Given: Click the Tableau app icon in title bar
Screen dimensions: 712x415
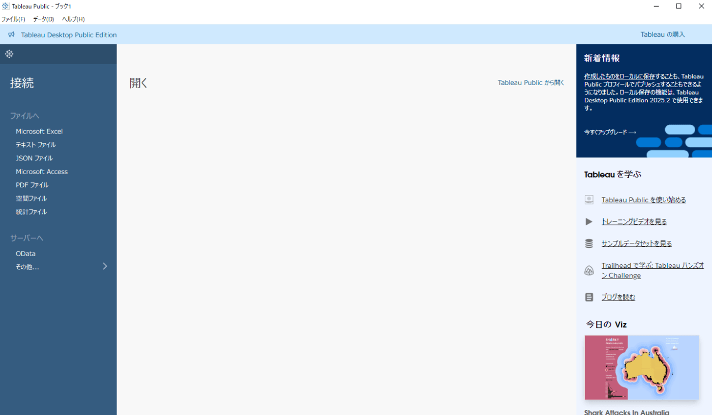Looking at the screenshot, I should (6, 6).
